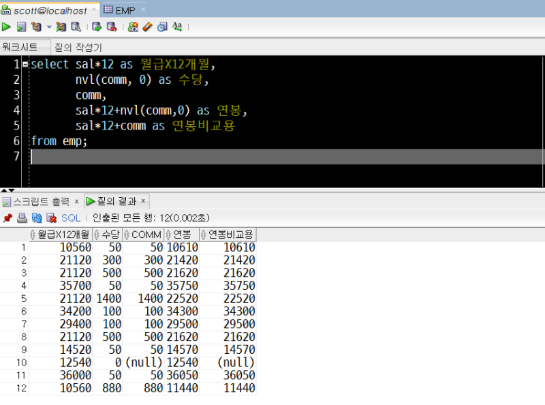The height and width of the screenshot is (405, 545).
Task: Change text case with the Aa icon
Action: point(177,26)
